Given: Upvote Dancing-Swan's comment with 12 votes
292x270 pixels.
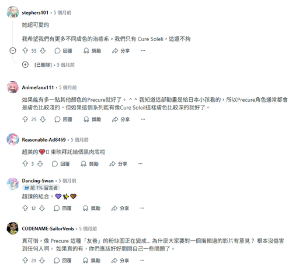Looking at the screenshot, I should 25,209.
